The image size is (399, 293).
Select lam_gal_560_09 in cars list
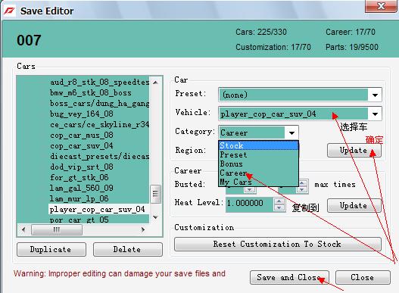(x=82, y=188)
